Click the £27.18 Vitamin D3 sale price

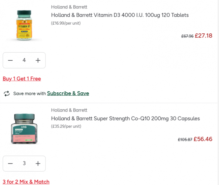pyautogui.click(x=204, y=35)
